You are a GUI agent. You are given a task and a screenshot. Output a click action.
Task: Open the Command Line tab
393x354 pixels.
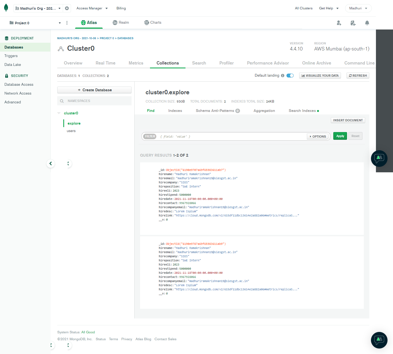click(x=359, y=63)
